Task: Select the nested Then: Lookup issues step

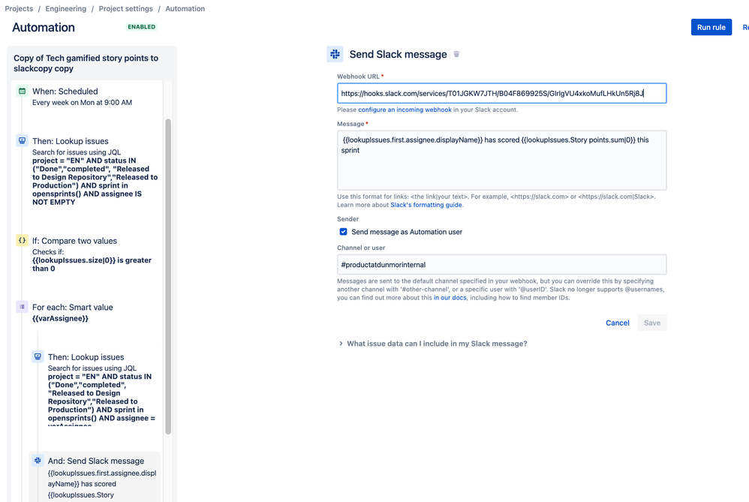Action: pos(95,388)
